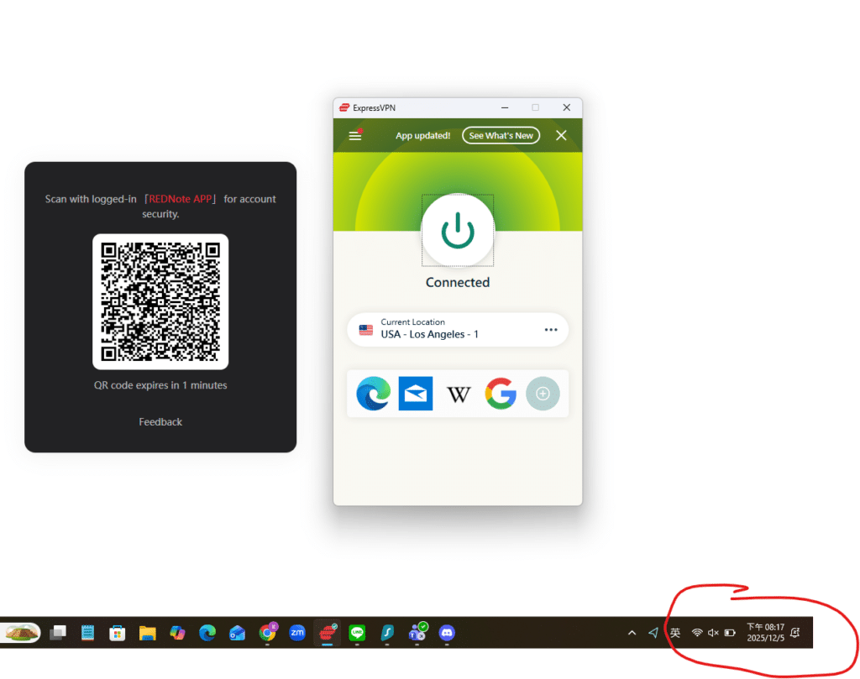Open File Explorer from the taskbar

148,633
